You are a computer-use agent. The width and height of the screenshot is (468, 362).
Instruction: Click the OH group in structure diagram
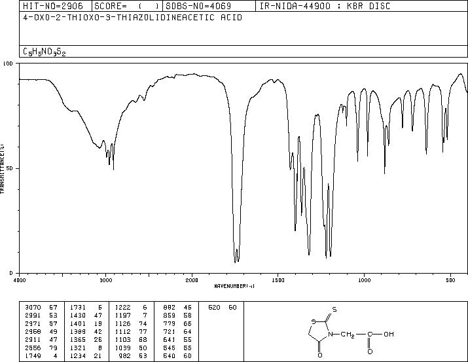(389, 335)
